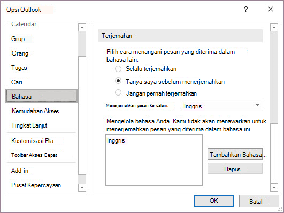284x213 pixels.
Task: Select 'Inggris' in the managed languages list
Action: tap(116, 140)
